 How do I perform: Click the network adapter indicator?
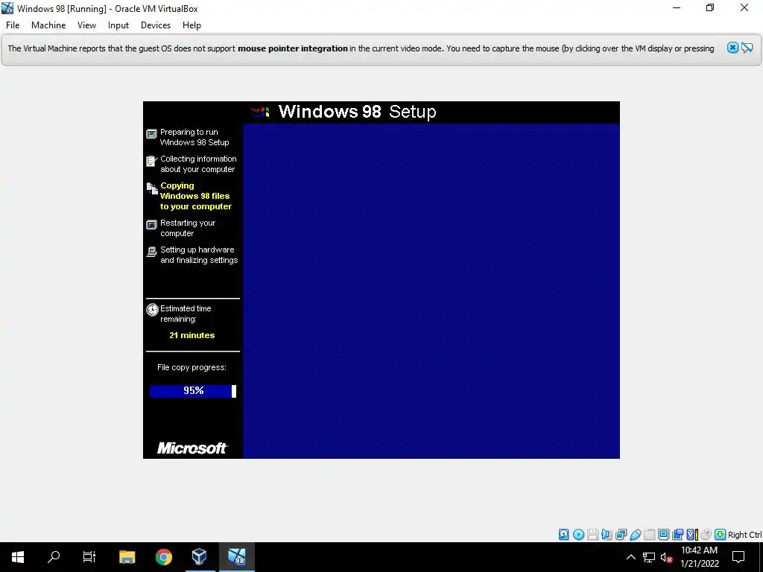tap(621, 535)
